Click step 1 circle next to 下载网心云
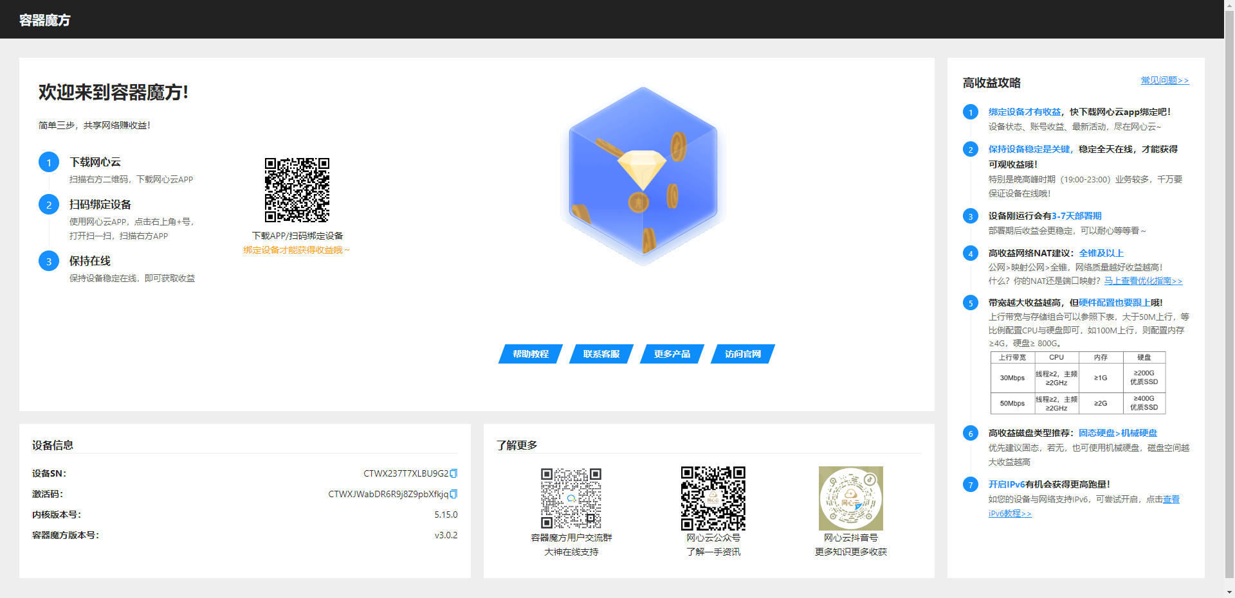 49,163
